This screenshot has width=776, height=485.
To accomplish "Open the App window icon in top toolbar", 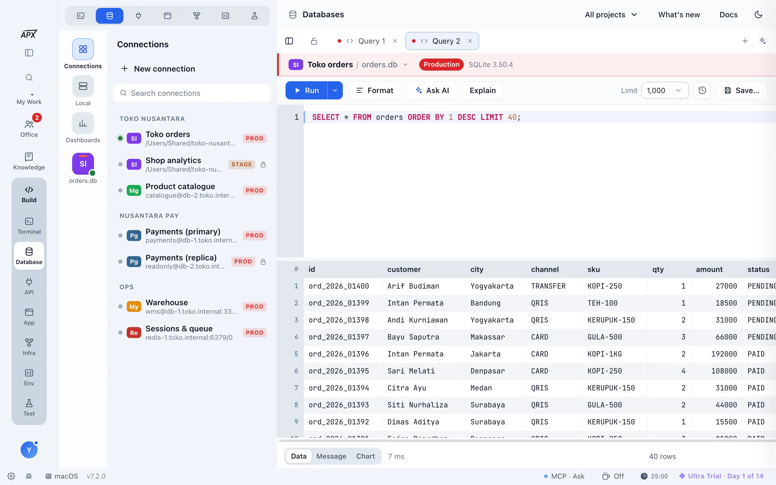I will pos(167,16).
